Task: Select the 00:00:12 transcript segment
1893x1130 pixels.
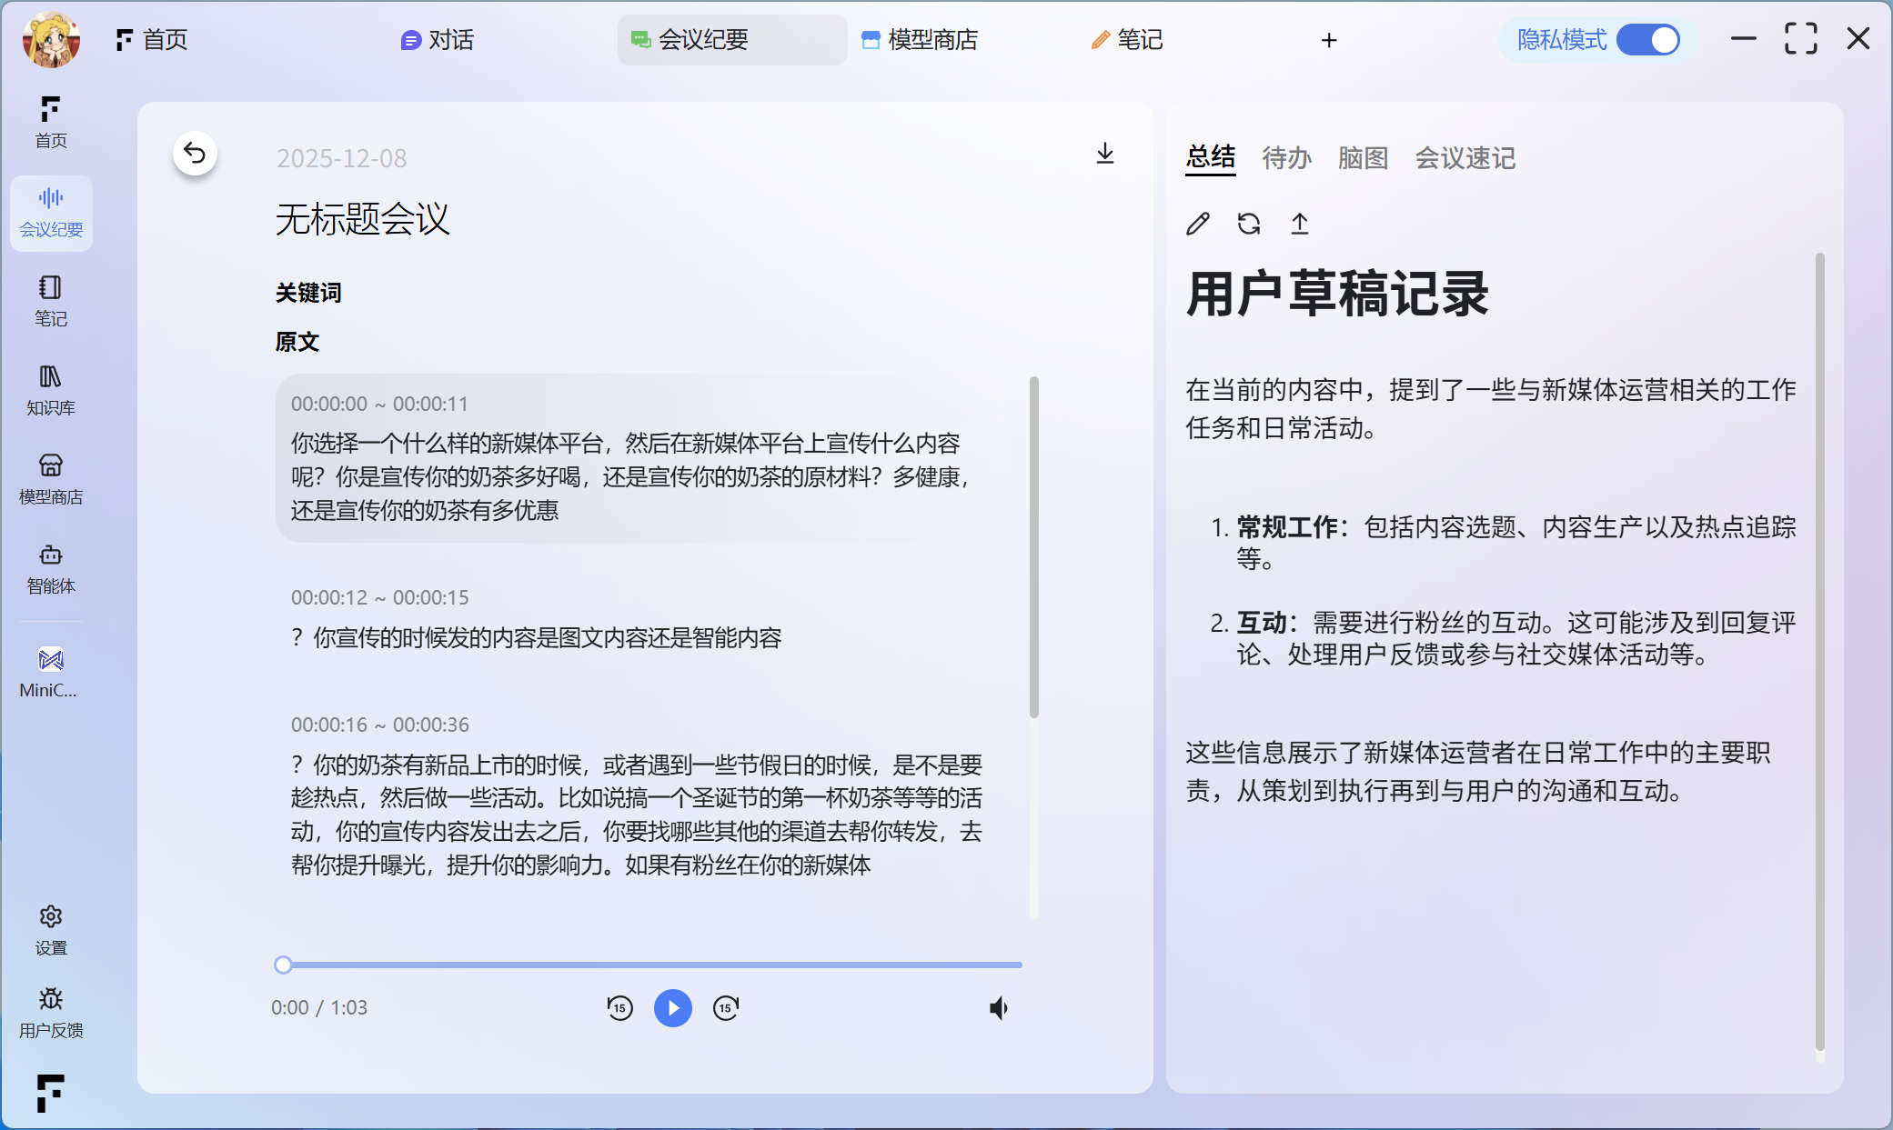Action: click(537, 636)
